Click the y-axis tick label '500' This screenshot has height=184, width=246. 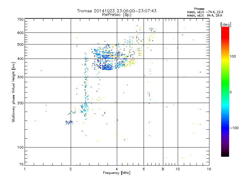tap(21, 44)
